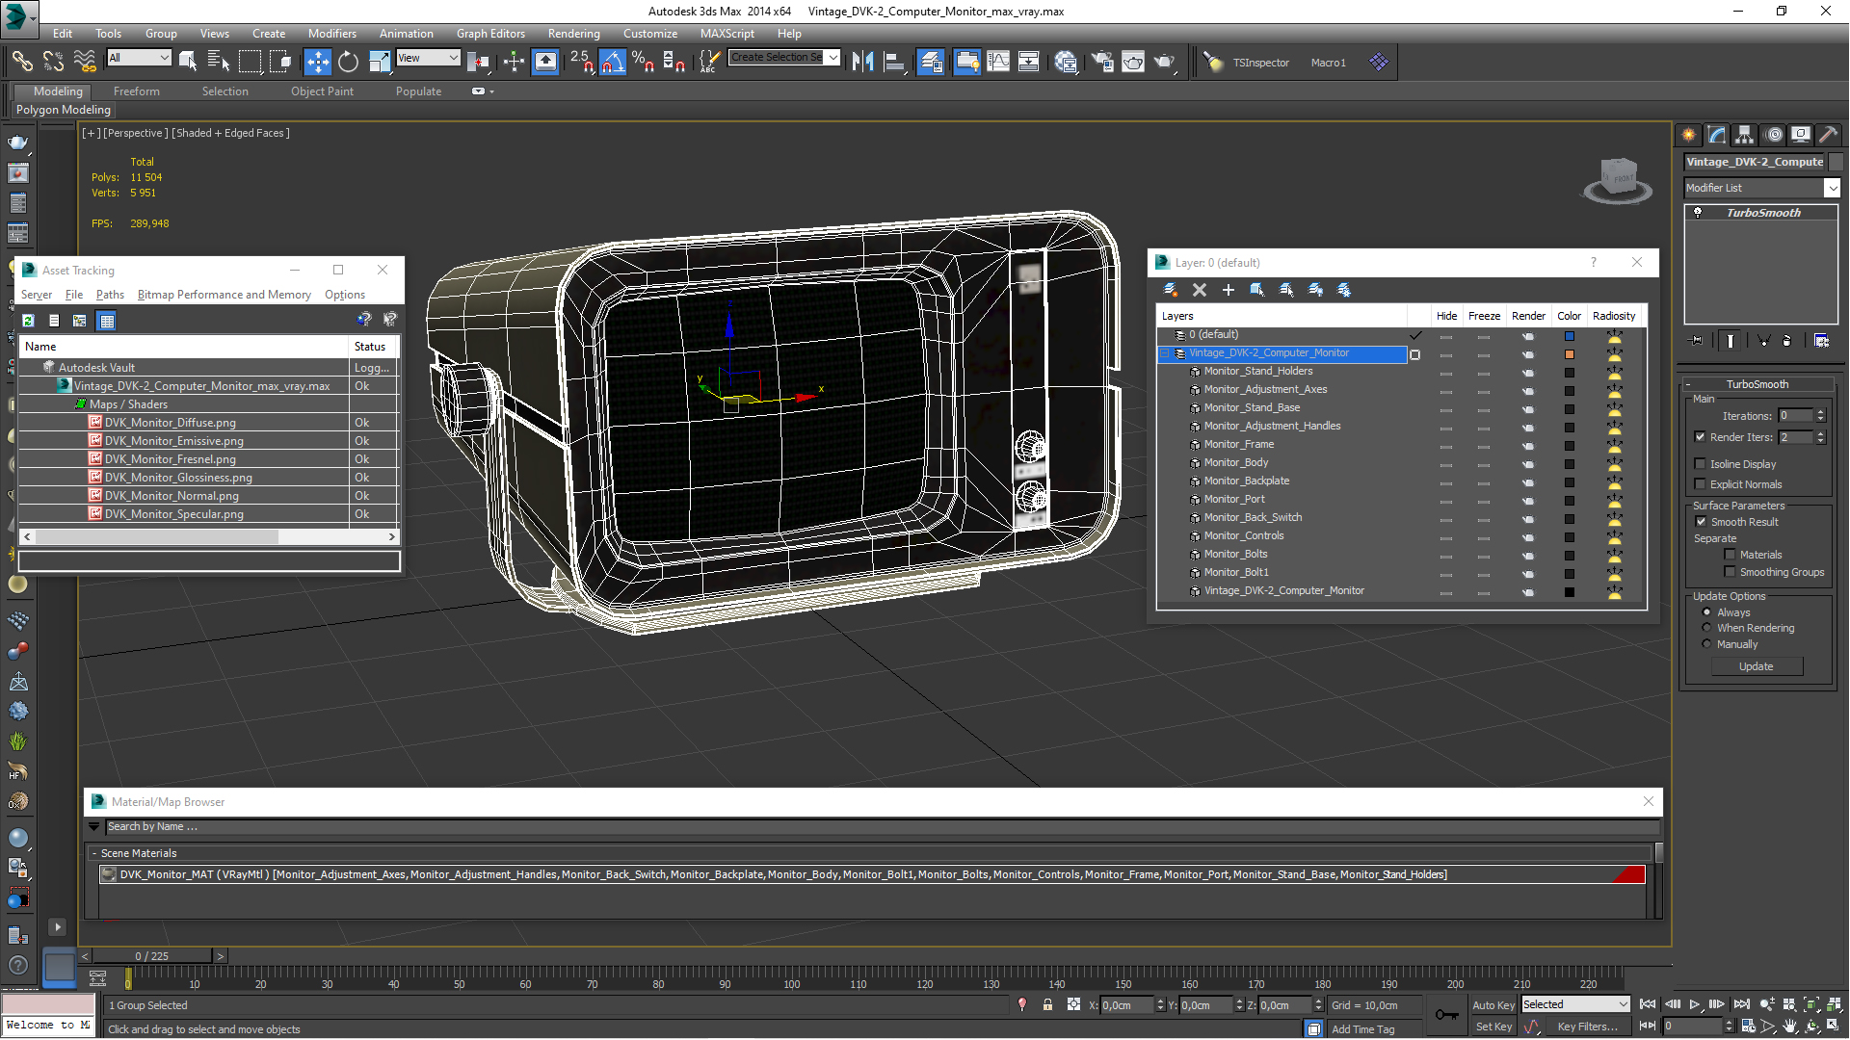The height and width of the screenshot is (1040, 1850).
Task: Select the Link tool in main toolbar
Action: point(21,62)
